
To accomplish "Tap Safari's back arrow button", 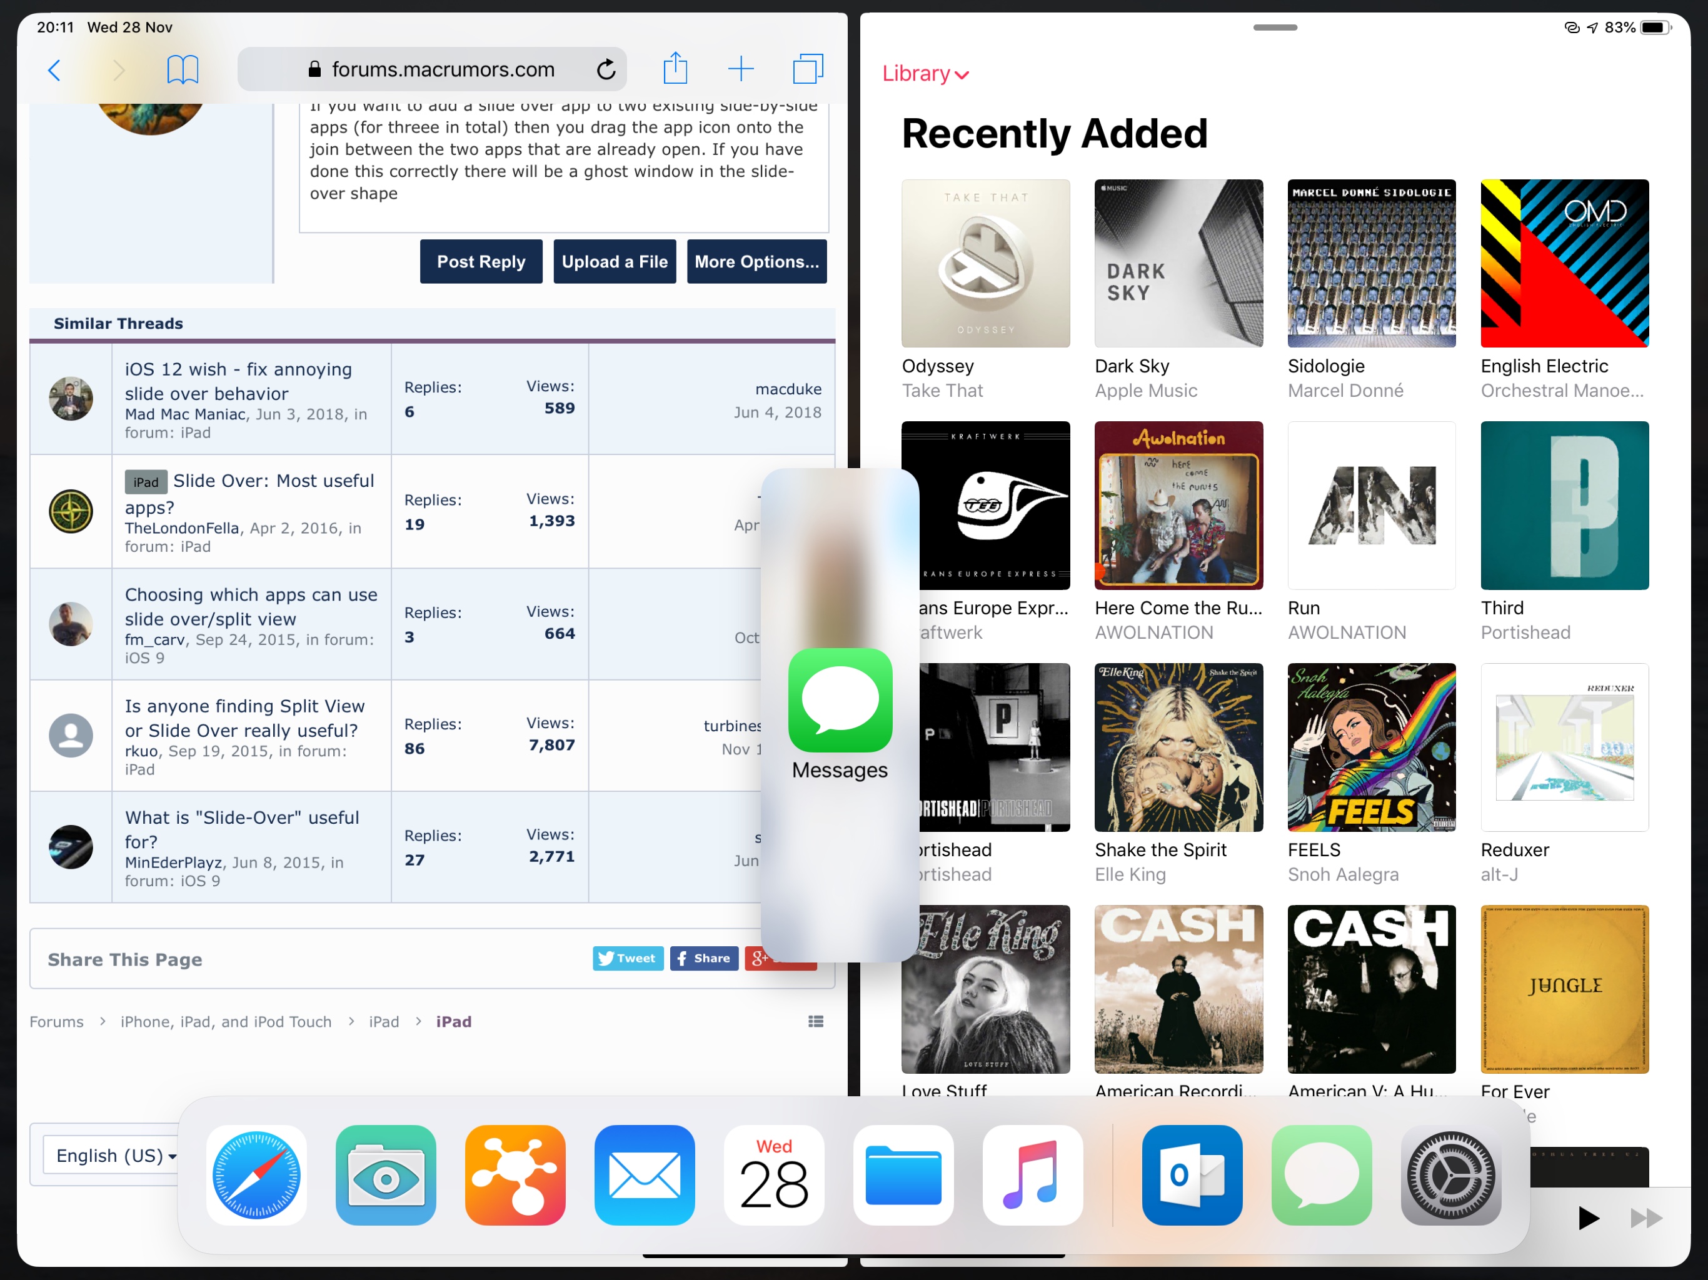I will (54, 71).
